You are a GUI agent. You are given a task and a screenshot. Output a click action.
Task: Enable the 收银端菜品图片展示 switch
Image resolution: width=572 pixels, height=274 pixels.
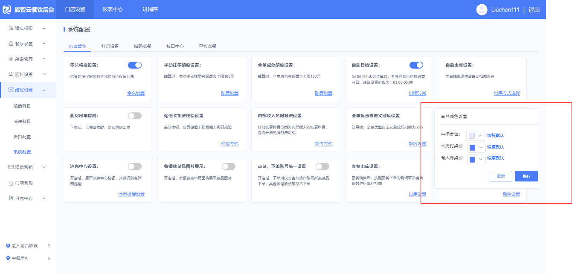(229, 166)
